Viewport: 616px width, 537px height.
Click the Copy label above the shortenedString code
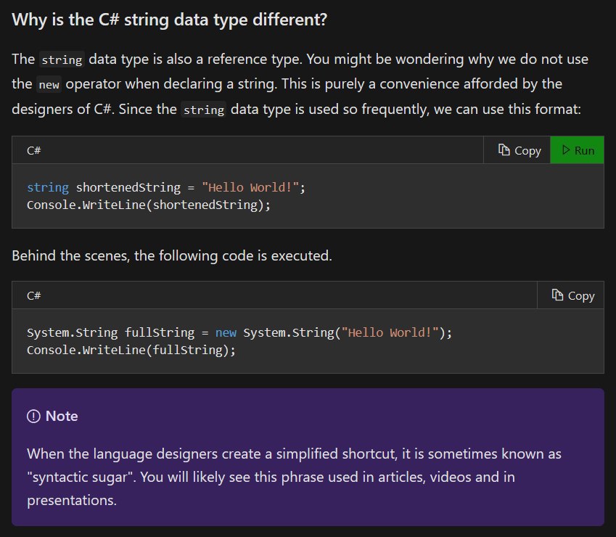point(527,151)
